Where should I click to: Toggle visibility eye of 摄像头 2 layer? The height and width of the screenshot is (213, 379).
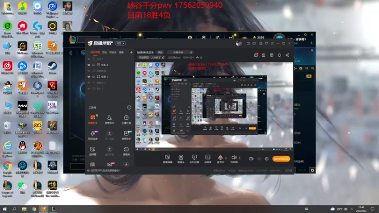coord(89,82)
